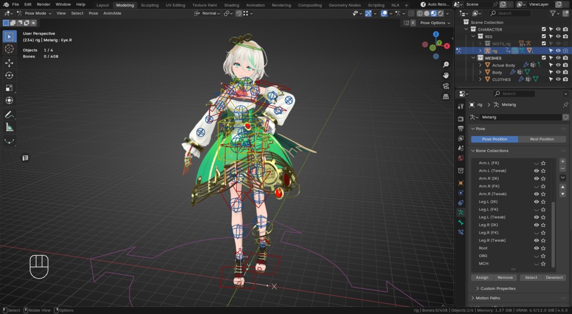The width and height of the screenshot is (572, 314).
Task: Open the outliner filter dropdown
Action: [x=555, y=13]
